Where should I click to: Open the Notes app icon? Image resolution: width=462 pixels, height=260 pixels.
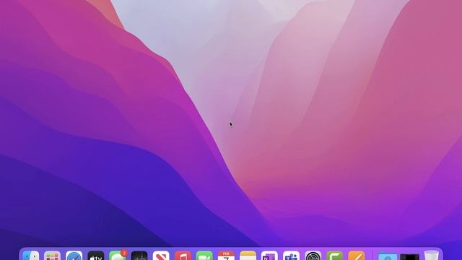(x=248, y=256)
